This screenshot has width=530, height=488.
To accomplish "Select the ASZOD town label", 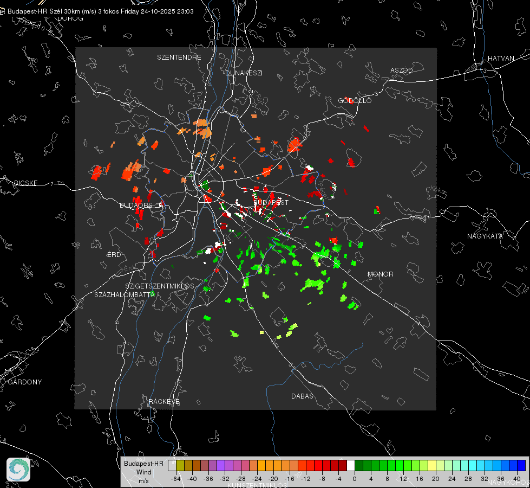I will tap(402, 70).
